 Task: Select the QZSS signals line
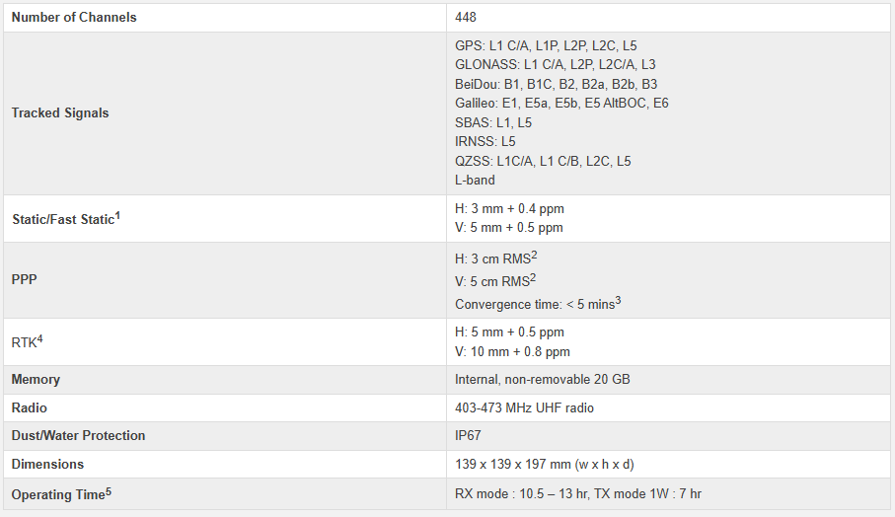pyautogui.click(x=543, y=161)
